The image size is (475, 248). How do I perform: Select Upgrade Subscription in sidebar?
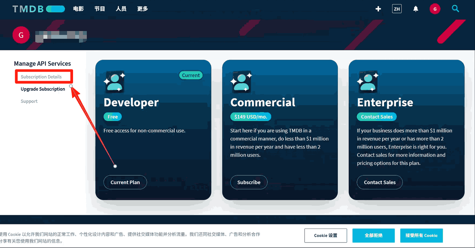tap(43, 89)
